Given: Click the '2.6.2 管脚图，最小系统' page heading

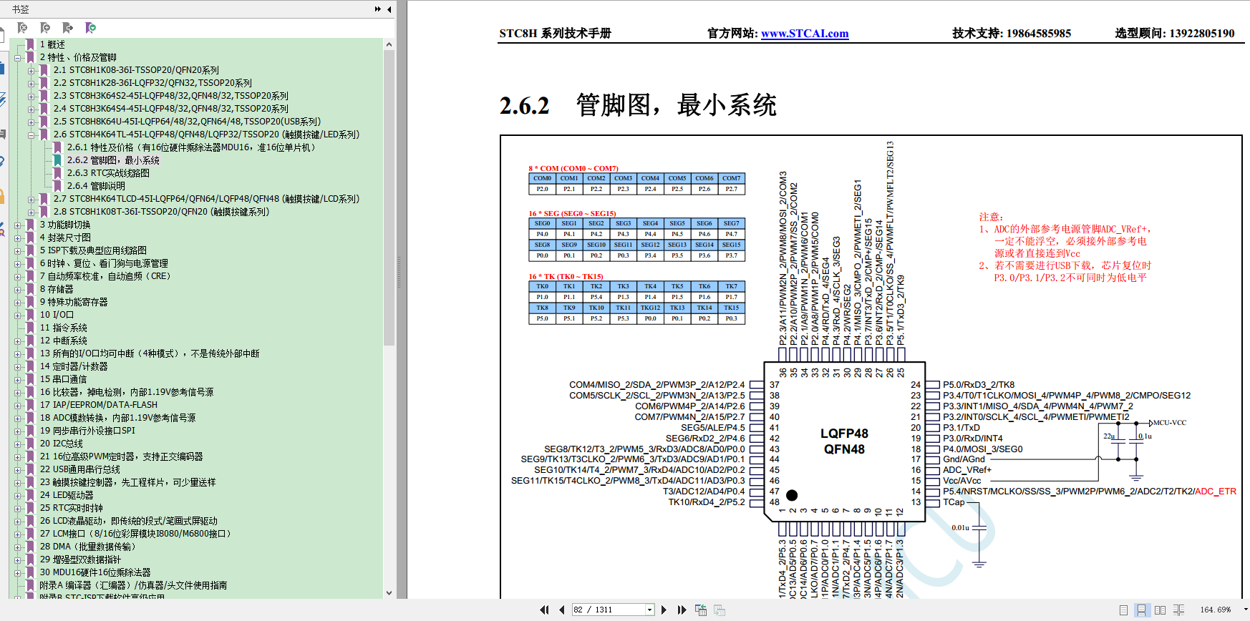Looking at the screenshot, I should click(638, 105).
